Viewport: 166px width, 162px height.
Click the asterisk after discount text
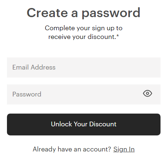click(118, 36)
